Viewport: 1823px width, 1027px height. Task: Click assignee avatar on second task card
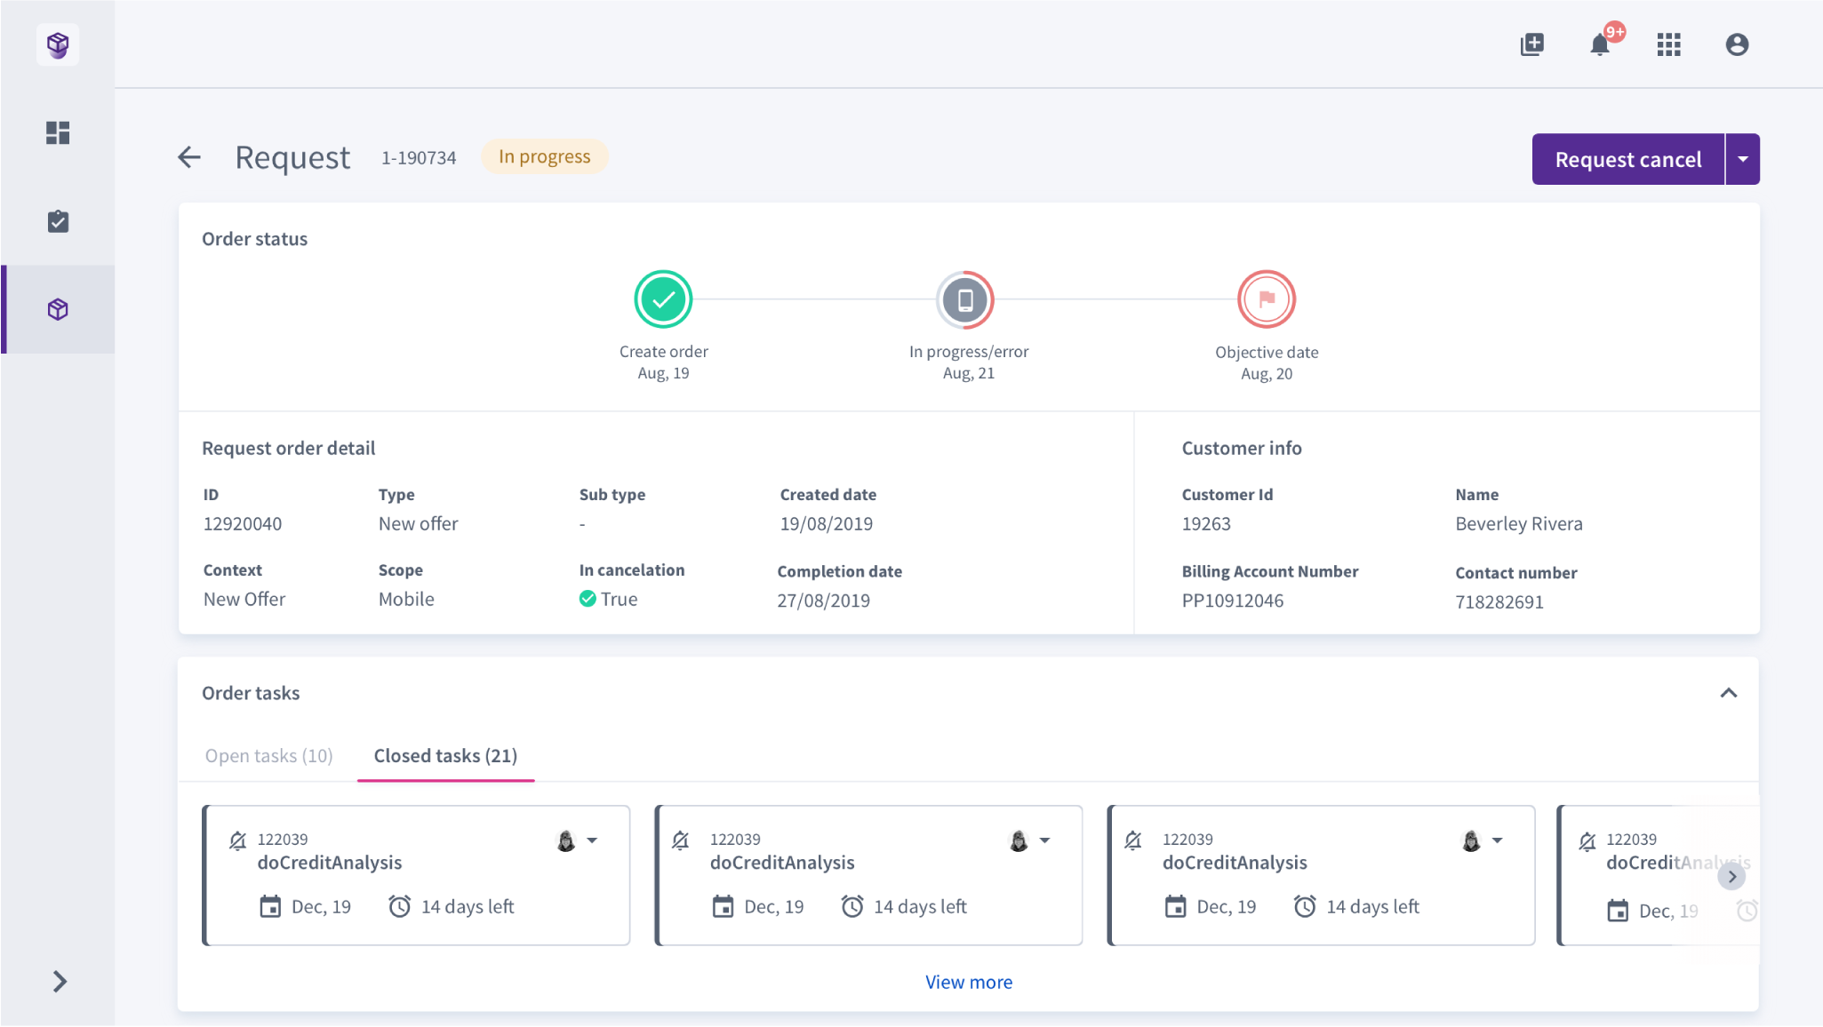(x=1019, y=840)
